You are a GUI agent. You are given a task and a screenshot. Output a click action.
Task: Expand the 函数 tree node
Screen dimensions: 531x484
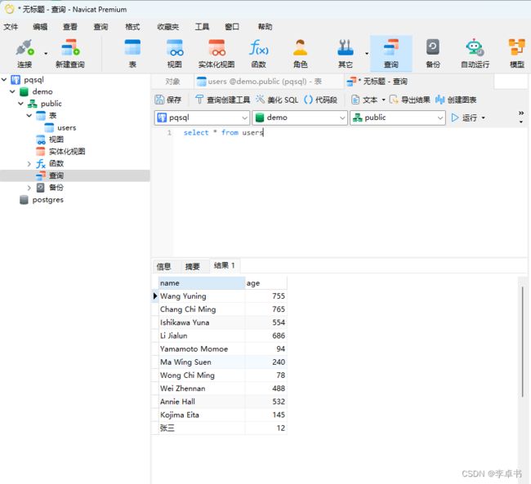tap(29, 164)
